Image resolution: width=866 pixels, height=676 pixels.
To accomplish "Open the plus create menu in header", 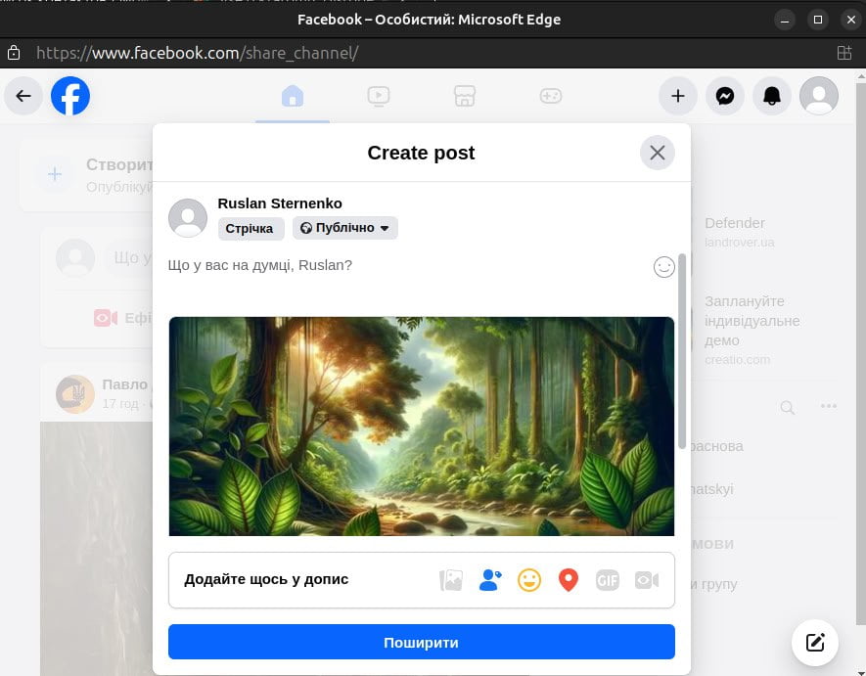I will [677, 96].
